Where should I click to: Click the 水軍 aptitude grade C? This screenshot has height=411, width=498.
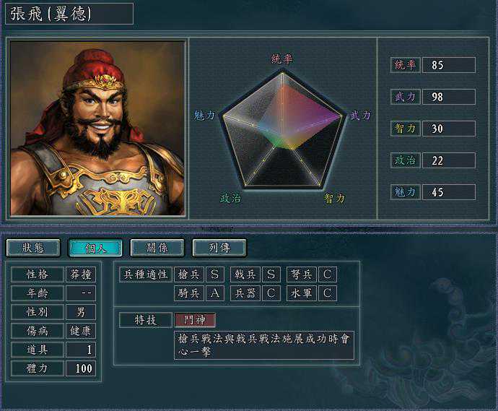328,293
